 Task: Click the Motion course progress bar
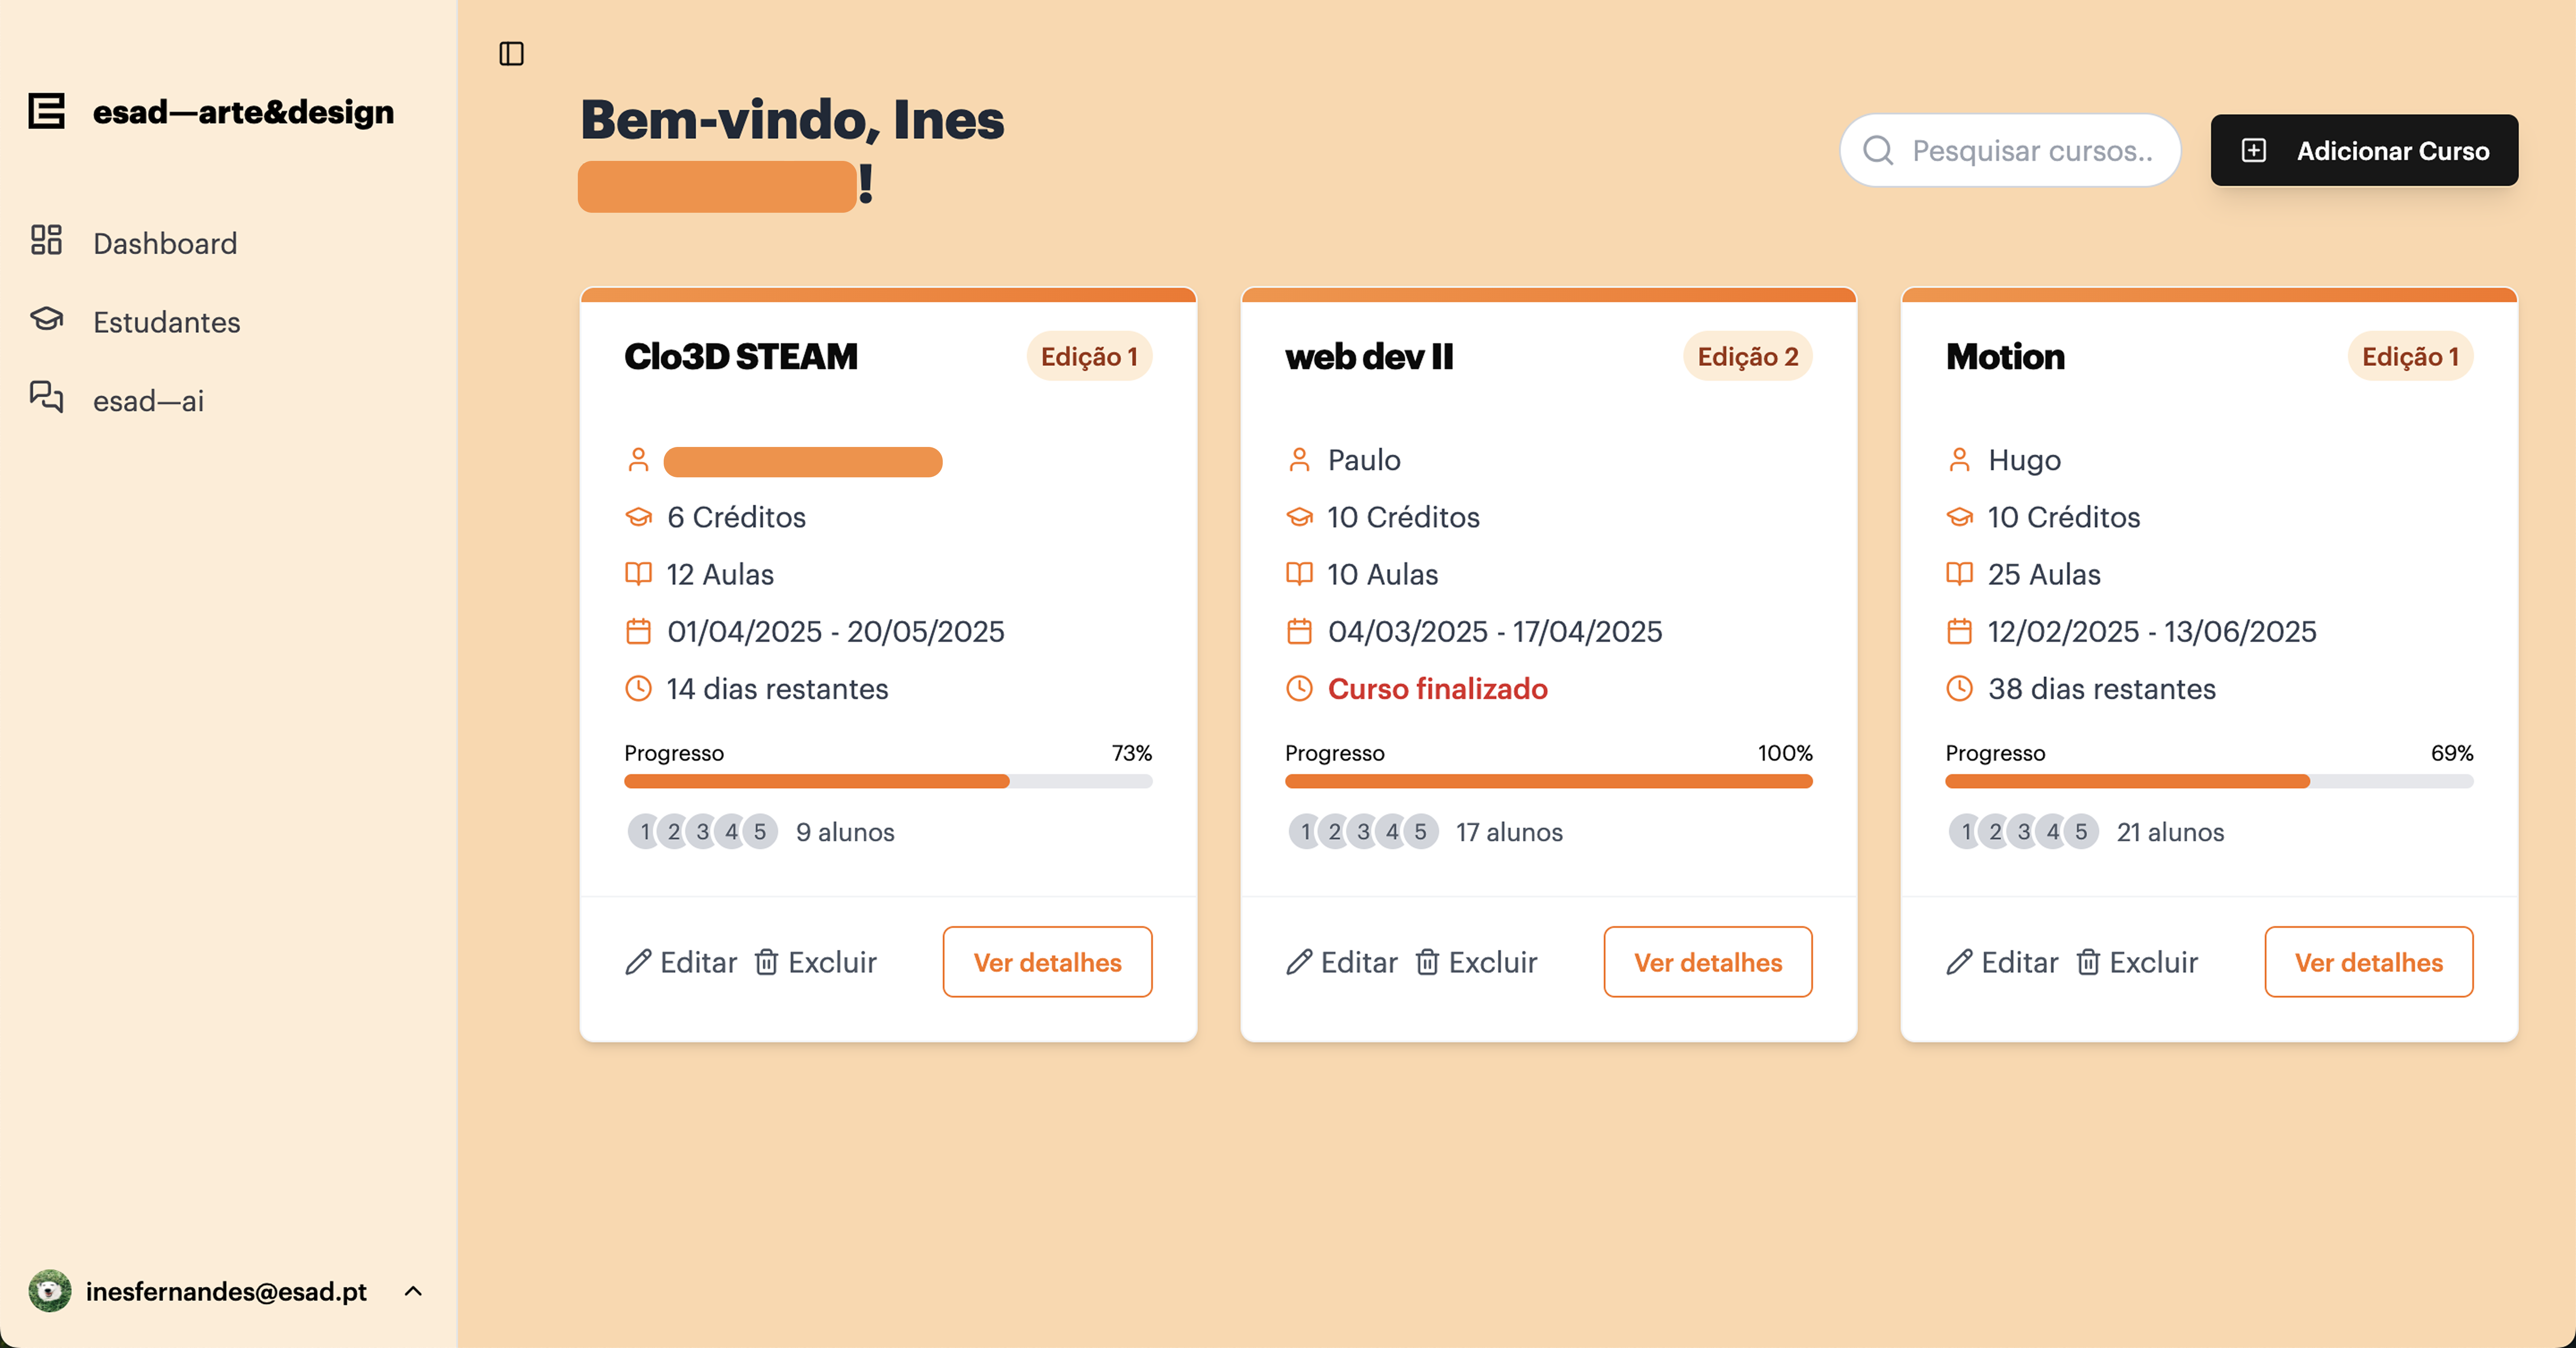click(2208, 781)
